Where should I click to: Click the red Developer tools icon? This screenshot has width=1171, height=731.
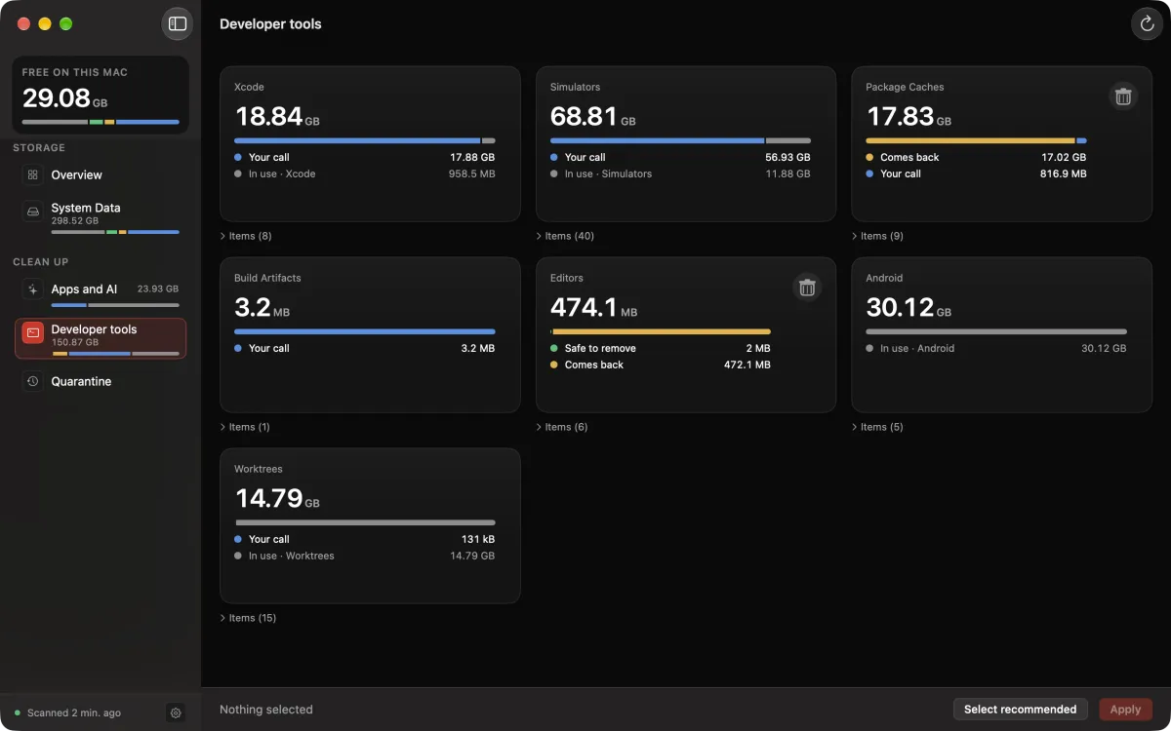pyautogui.click(x=33, y=333)
